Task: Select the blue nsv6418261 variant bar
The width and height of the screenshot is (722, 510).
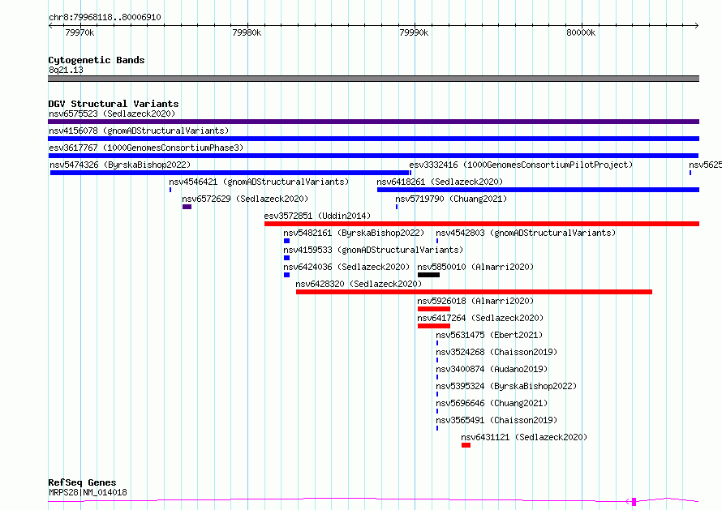Action: point(539,190)
